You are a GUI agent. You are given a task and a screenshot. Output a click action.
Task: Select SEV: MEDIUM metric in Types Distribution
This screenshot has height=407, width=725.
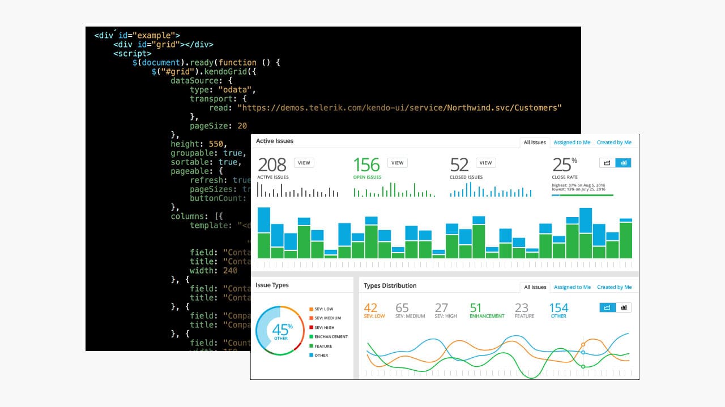click(x=410, y=311)
